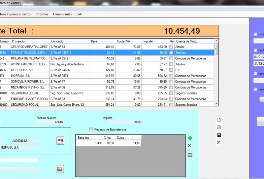The image size is (264, 179).
Task: Sort table by Proveedor column header
Action: 30,41
